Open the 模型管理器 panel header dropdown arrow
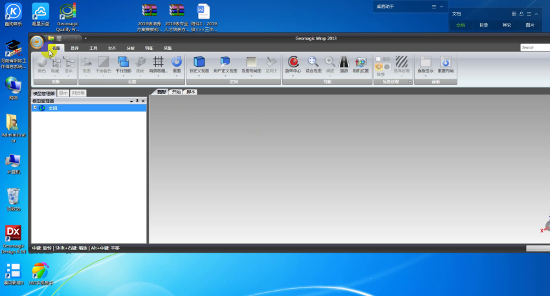Screen dimensions: 550x296 tap(131, 101)
